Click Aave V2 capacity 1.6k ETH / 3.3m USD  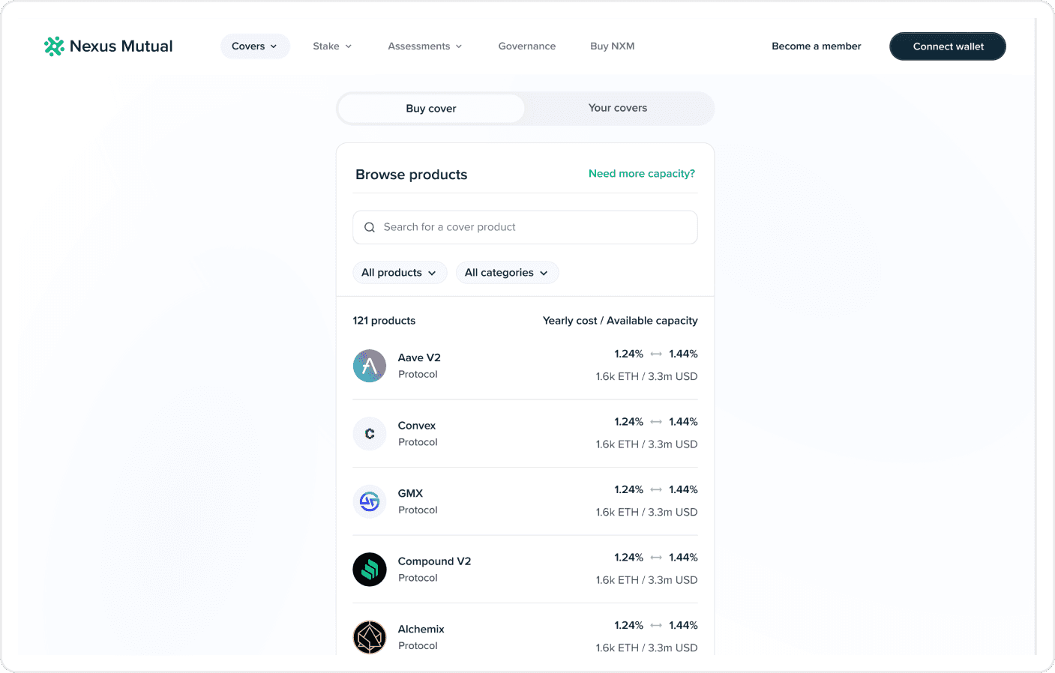[x=646, y=376]
